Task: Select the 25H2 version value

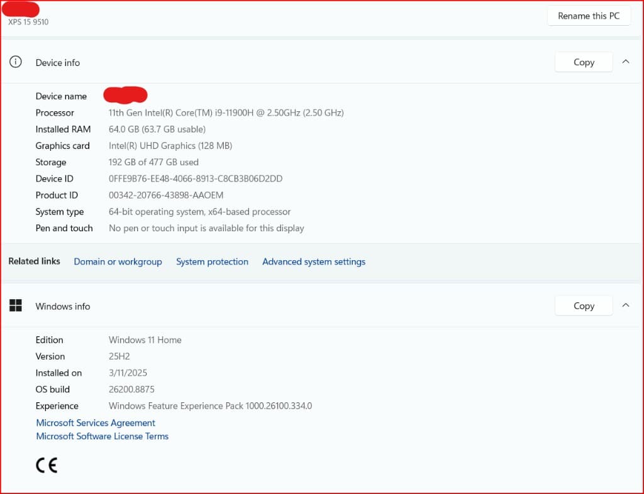Action: point(119,356)
